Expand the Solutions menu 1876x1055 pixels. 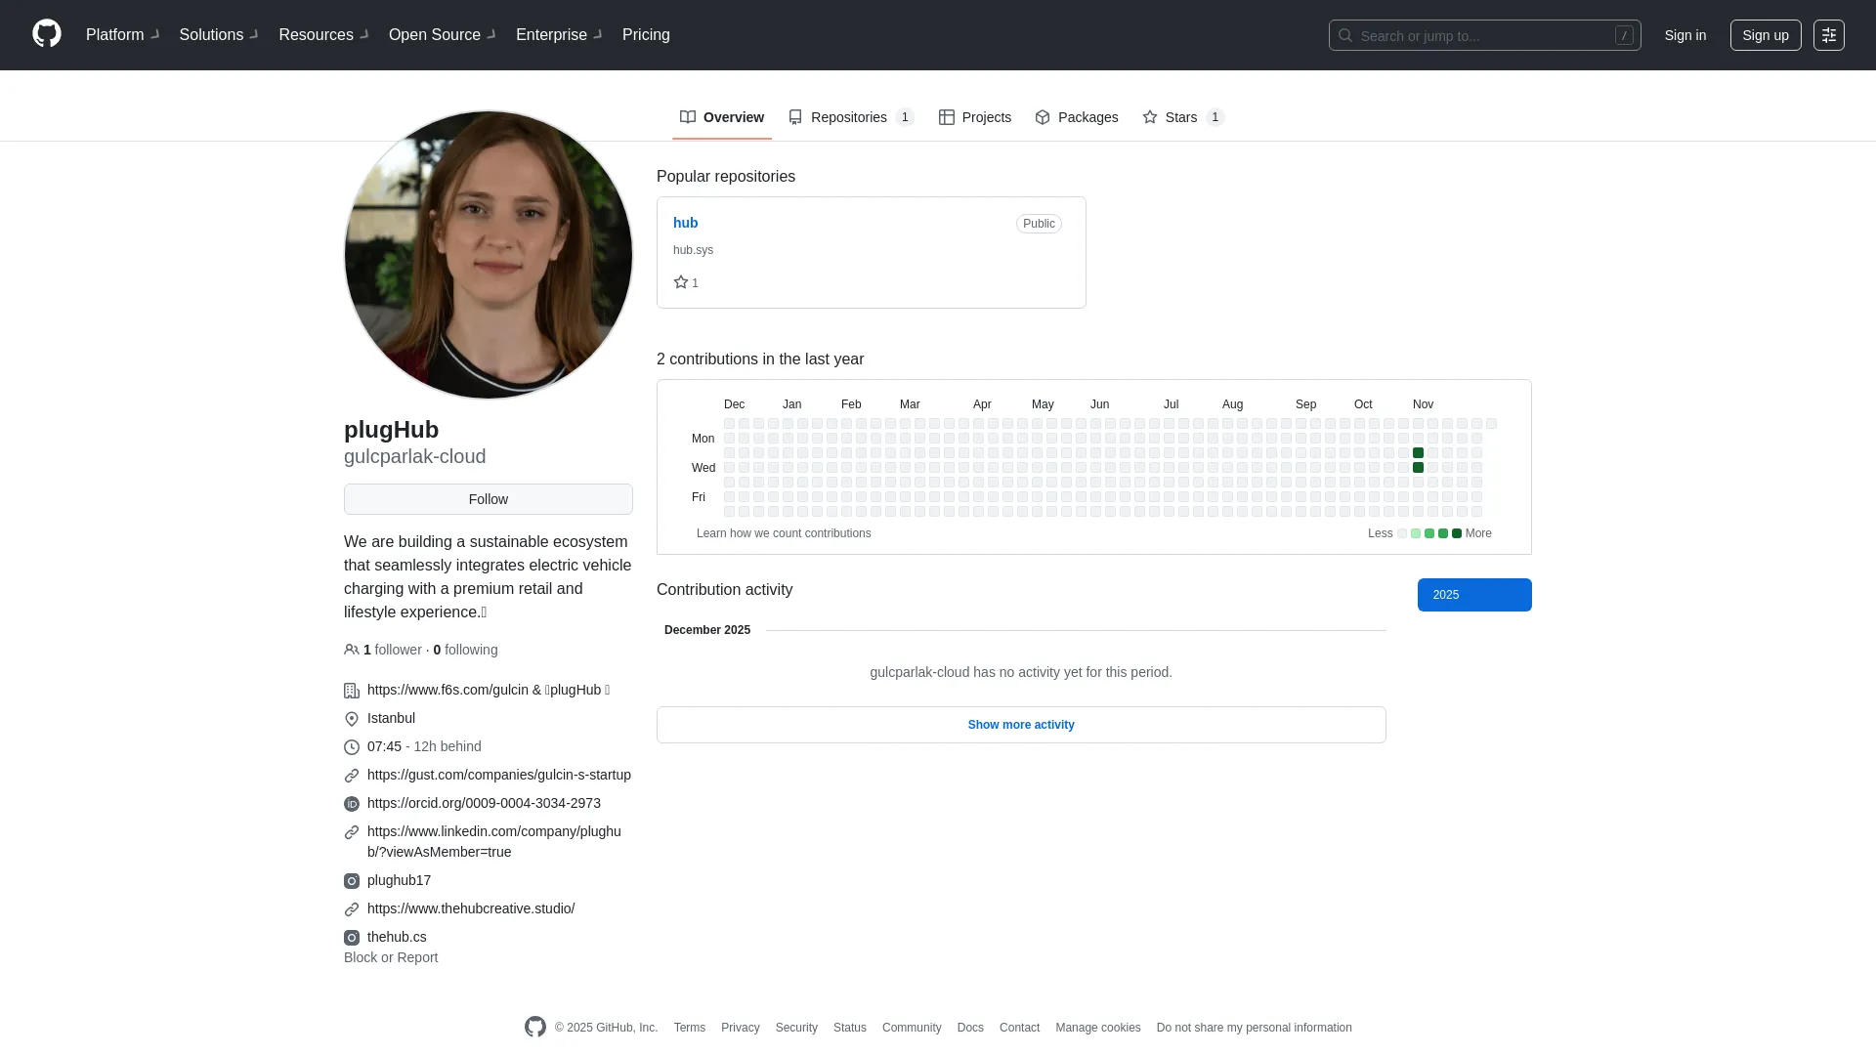[219, 35]
